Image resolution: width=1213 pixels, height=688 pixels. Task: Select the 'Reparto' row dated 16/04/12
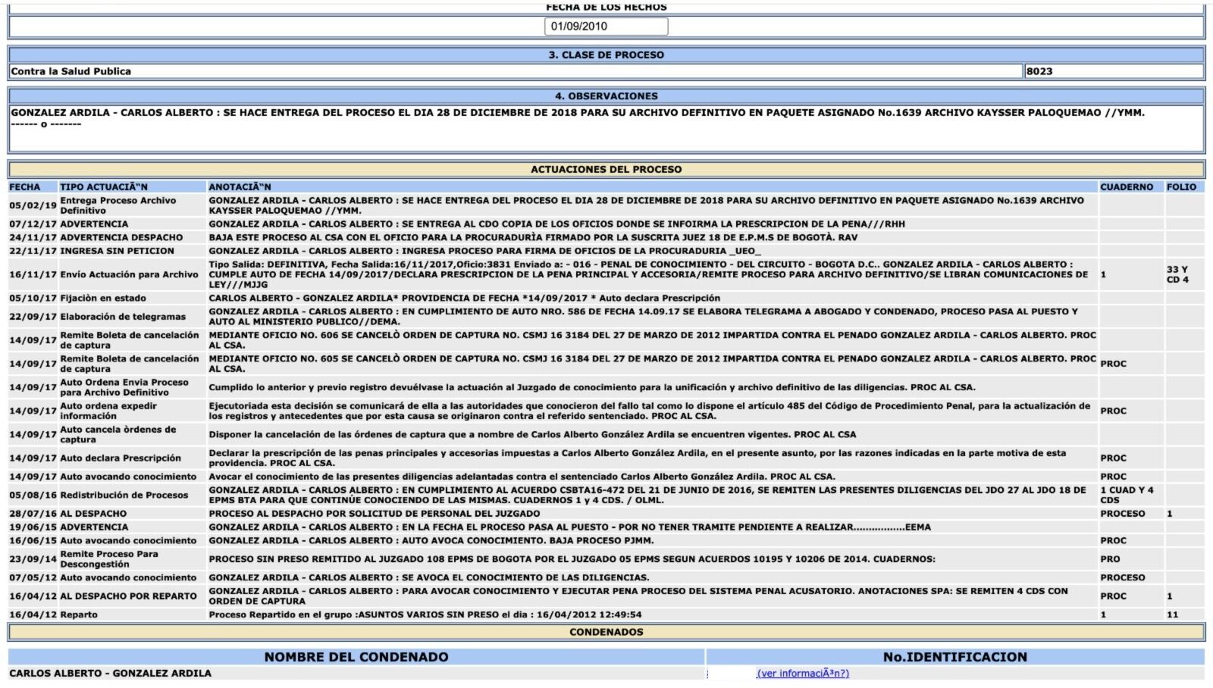coord(79,615)
